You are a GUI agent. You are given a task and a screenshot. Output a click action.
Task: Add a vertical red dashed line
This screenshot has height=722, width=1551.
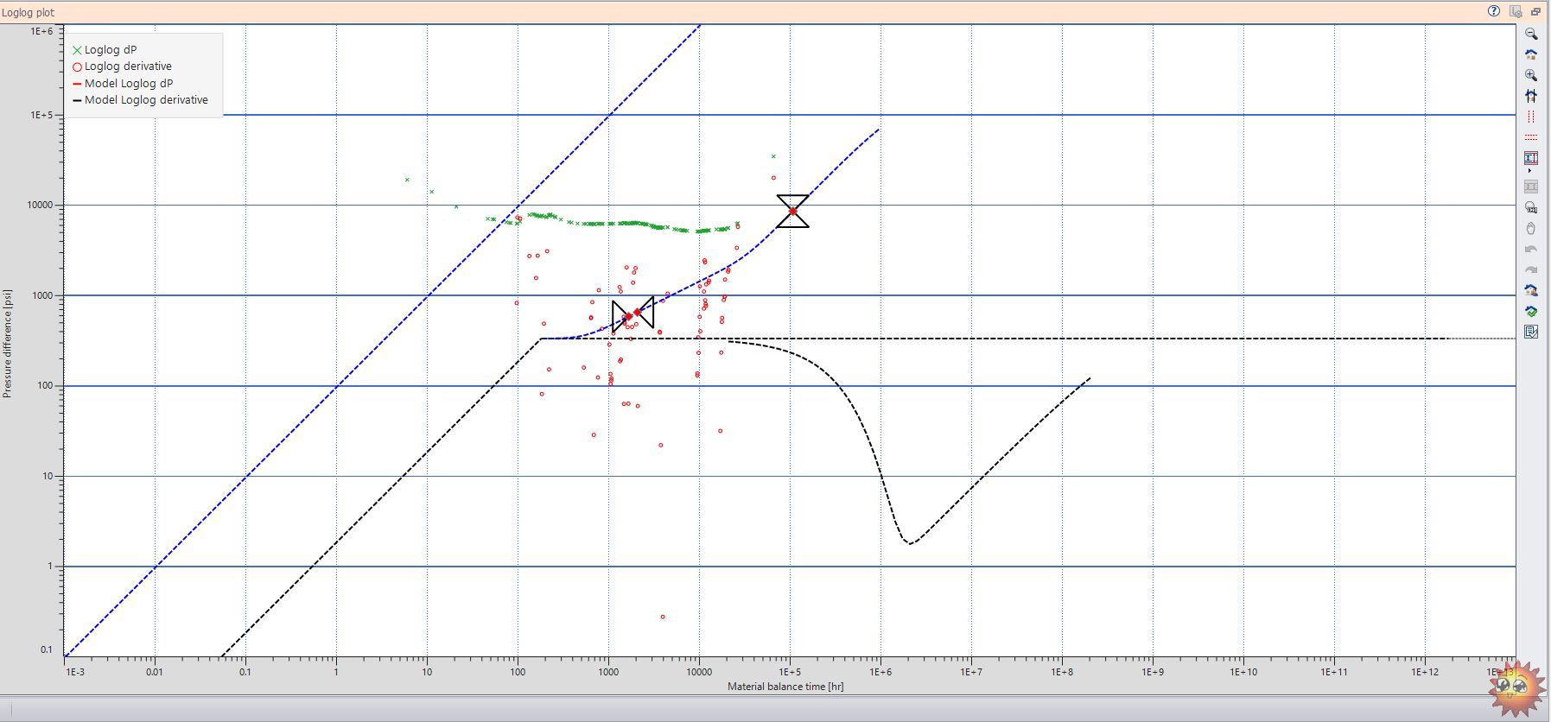coord(1531,117)
